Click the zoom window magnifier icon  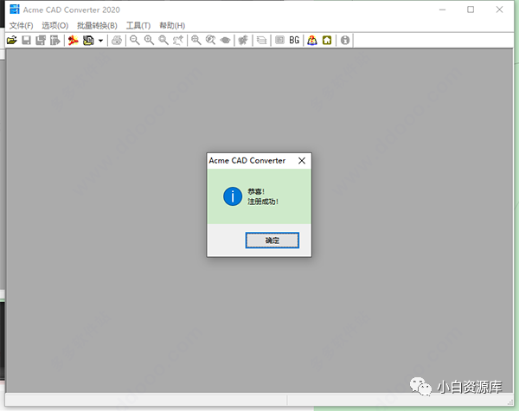pos(163,41)
